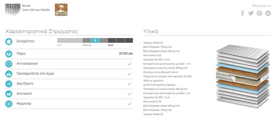Click the Πάχος thickness icon
This screenshot has width=274, height=120.
tap(9, 54)
